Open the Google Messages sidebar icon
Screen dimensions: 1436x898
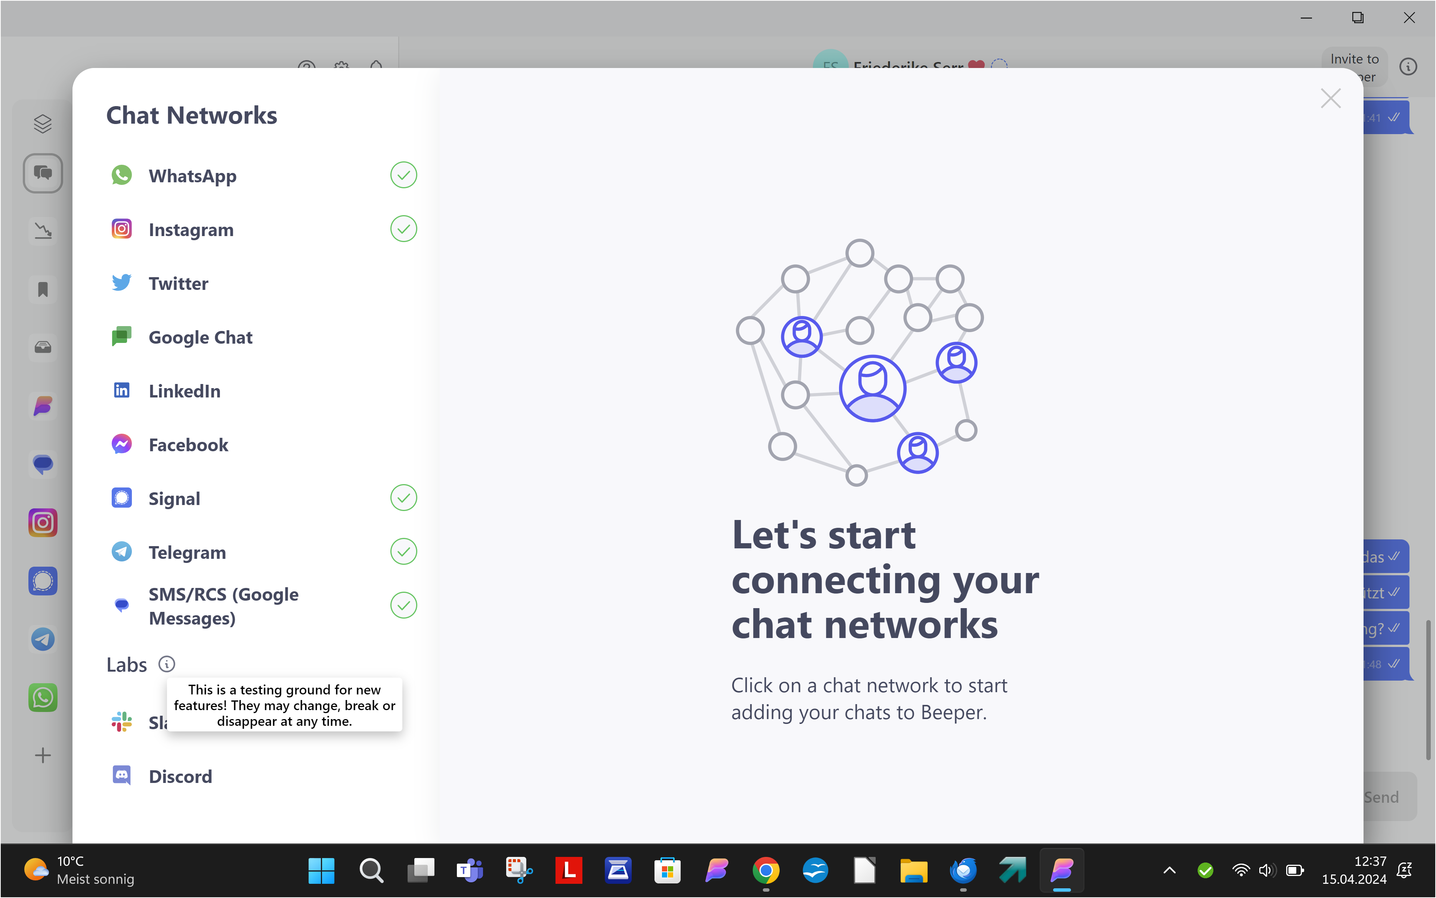(43, 464)
